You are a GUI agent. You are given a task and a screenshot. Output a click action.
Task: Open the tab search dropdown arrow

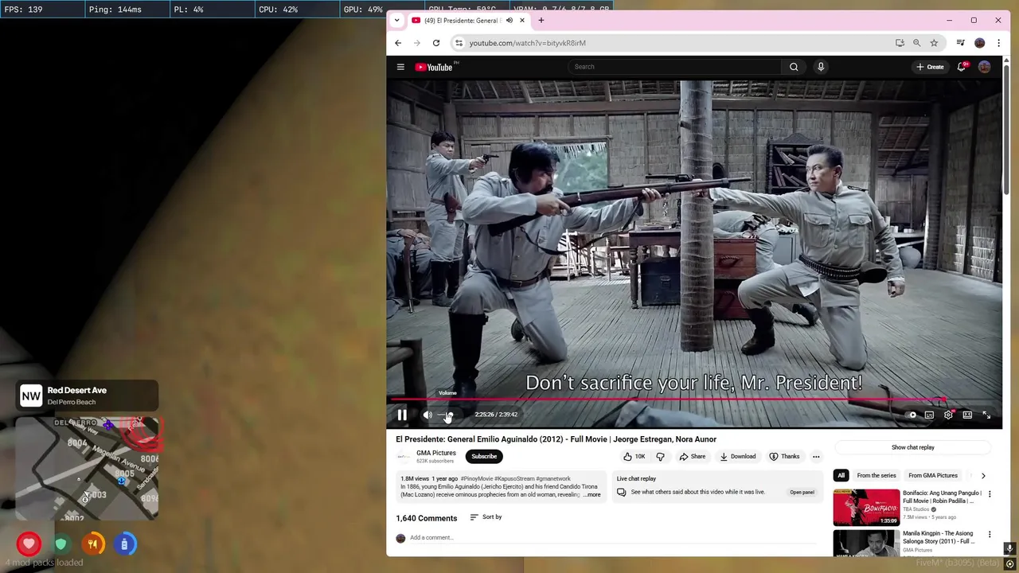point(397,20)
